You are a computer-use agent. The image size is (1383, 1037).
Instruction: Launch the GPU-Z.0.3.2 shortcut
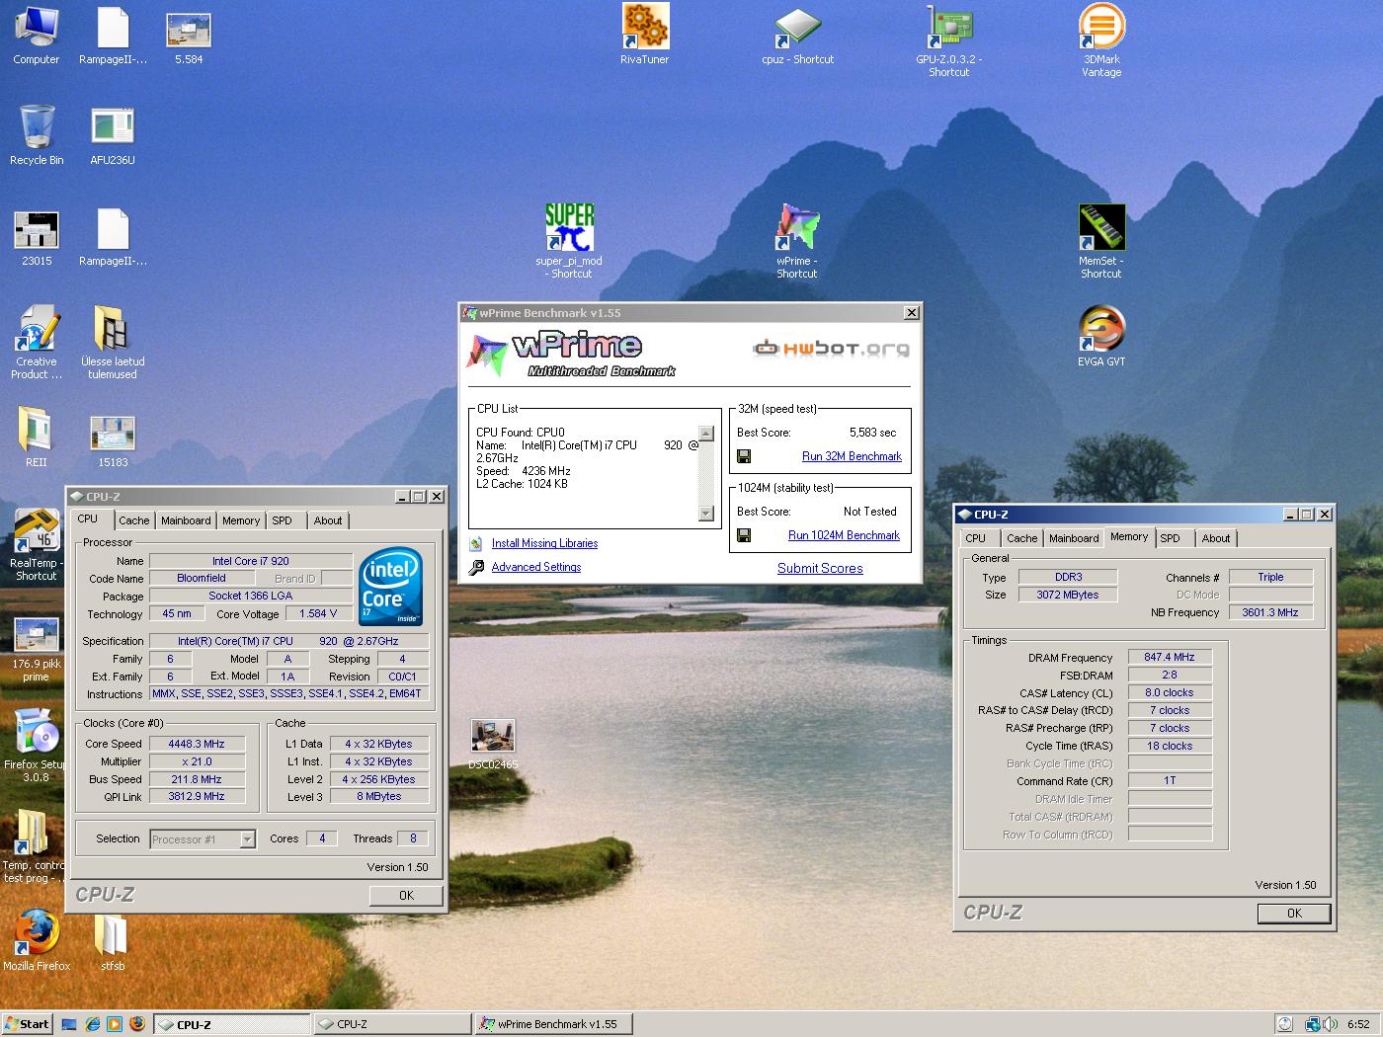[x=949, y=41]
